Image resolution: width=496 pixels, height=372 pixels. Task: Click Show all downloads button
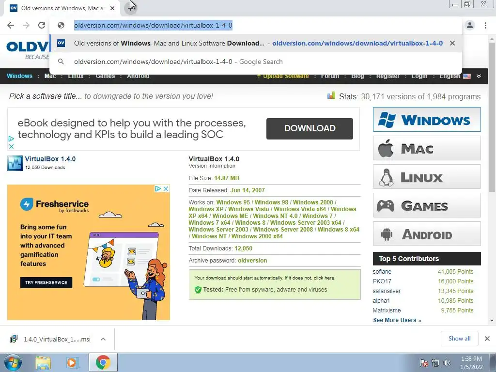(459, 339)
